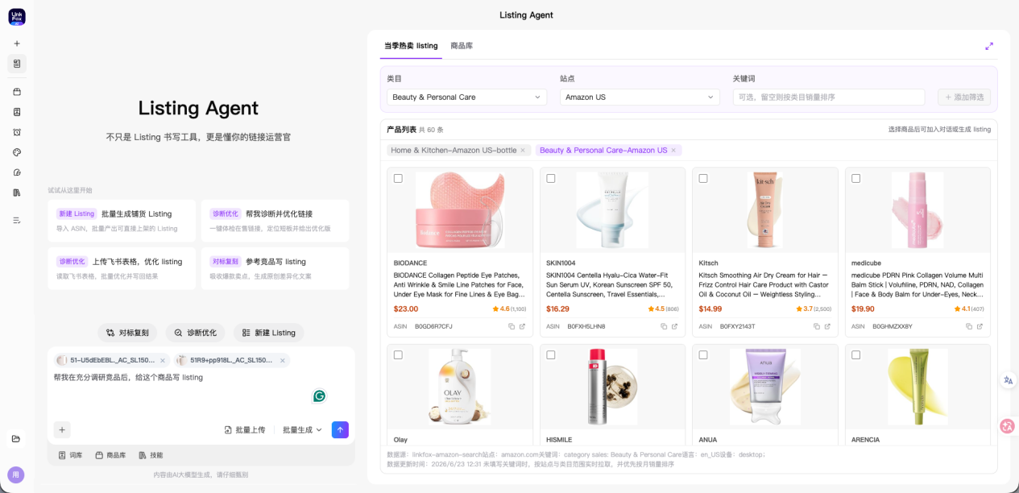Select the medicube product checkbox
1019x493 pixels.
coord(855,178)
